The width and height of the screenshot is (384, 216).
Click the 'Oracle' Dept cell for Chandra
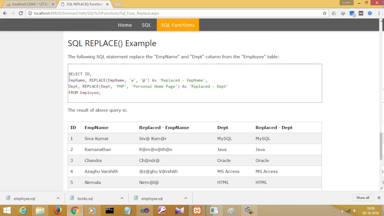point(224,160)
